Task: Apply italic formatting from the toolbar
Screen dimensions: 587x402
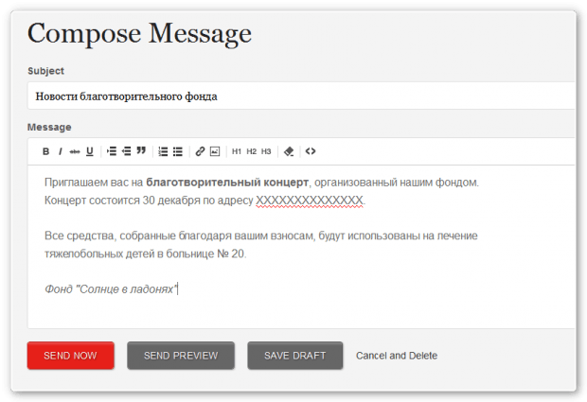Action: pyautogui.click(x=60, y=151)
